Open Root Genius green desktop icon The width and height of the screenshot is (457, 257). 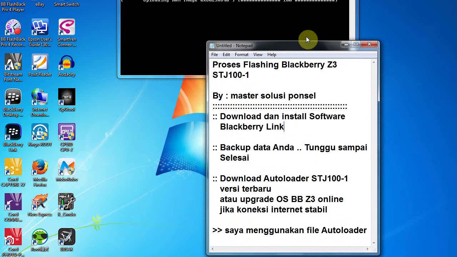click(x=40, y=240)
